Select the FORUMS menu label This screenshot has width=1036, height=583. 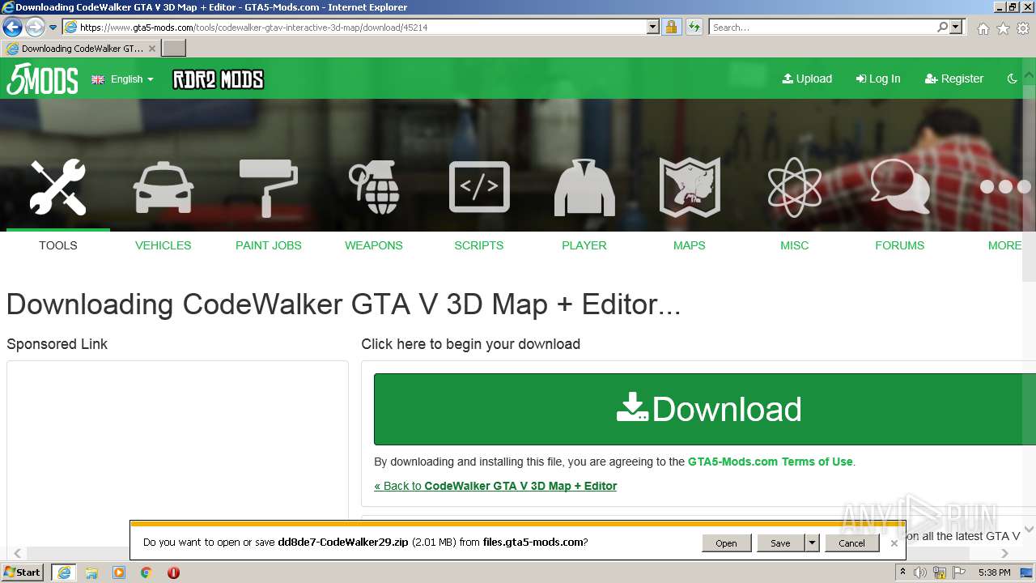tap(900, 245)
